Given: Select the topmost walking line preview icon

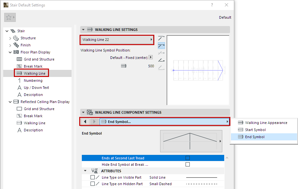Looking at the screenshot, I should [x=161, y=38].
